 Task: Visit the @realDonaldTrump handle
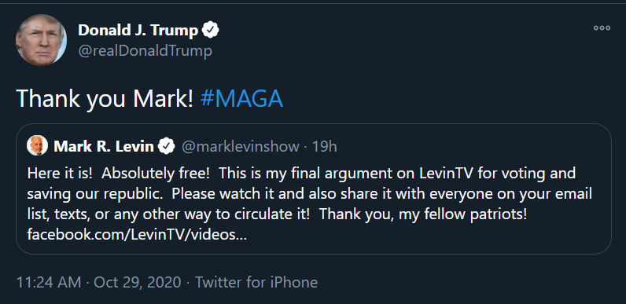(145, 51)
